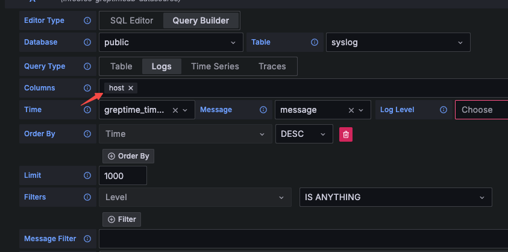Click the info icon beside Log Level
This screenshot has height=252, width=508.
[x=444, y=110]
